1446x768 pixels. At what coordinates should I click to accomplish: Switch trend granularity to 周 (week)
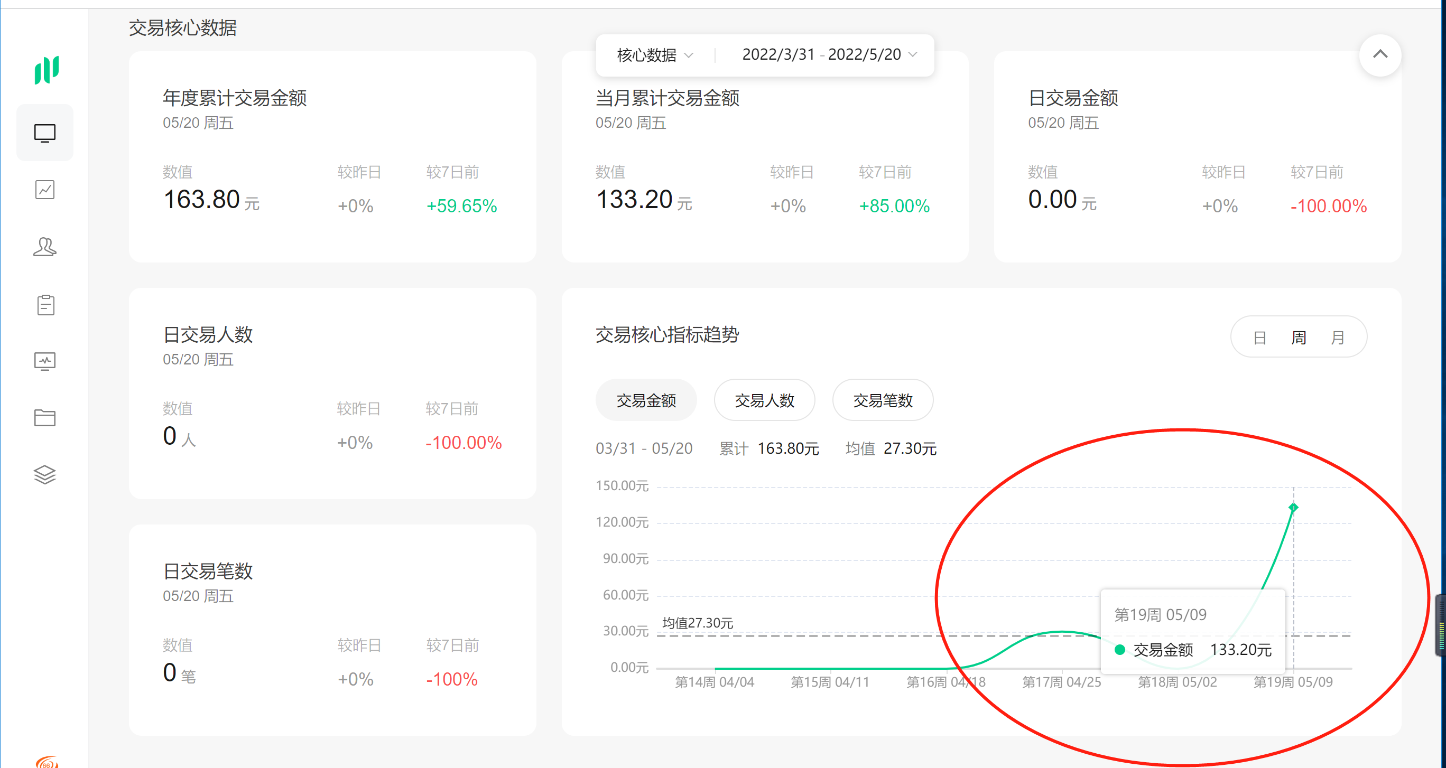1299,338
